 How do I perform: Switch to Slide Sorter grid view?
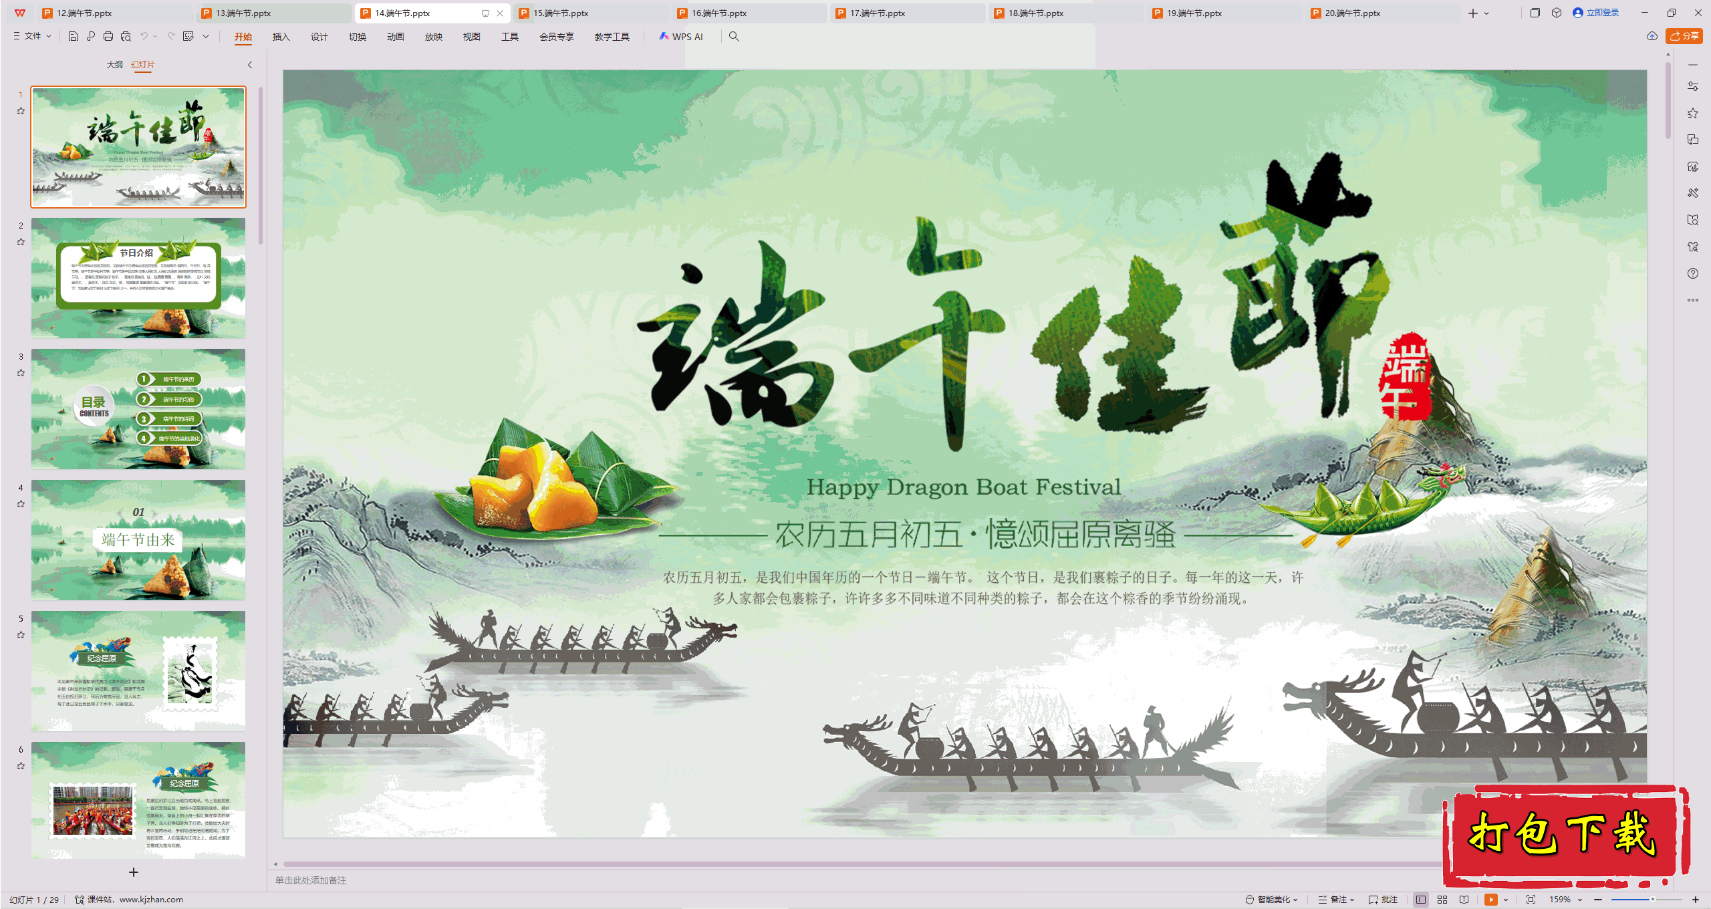1442,900
